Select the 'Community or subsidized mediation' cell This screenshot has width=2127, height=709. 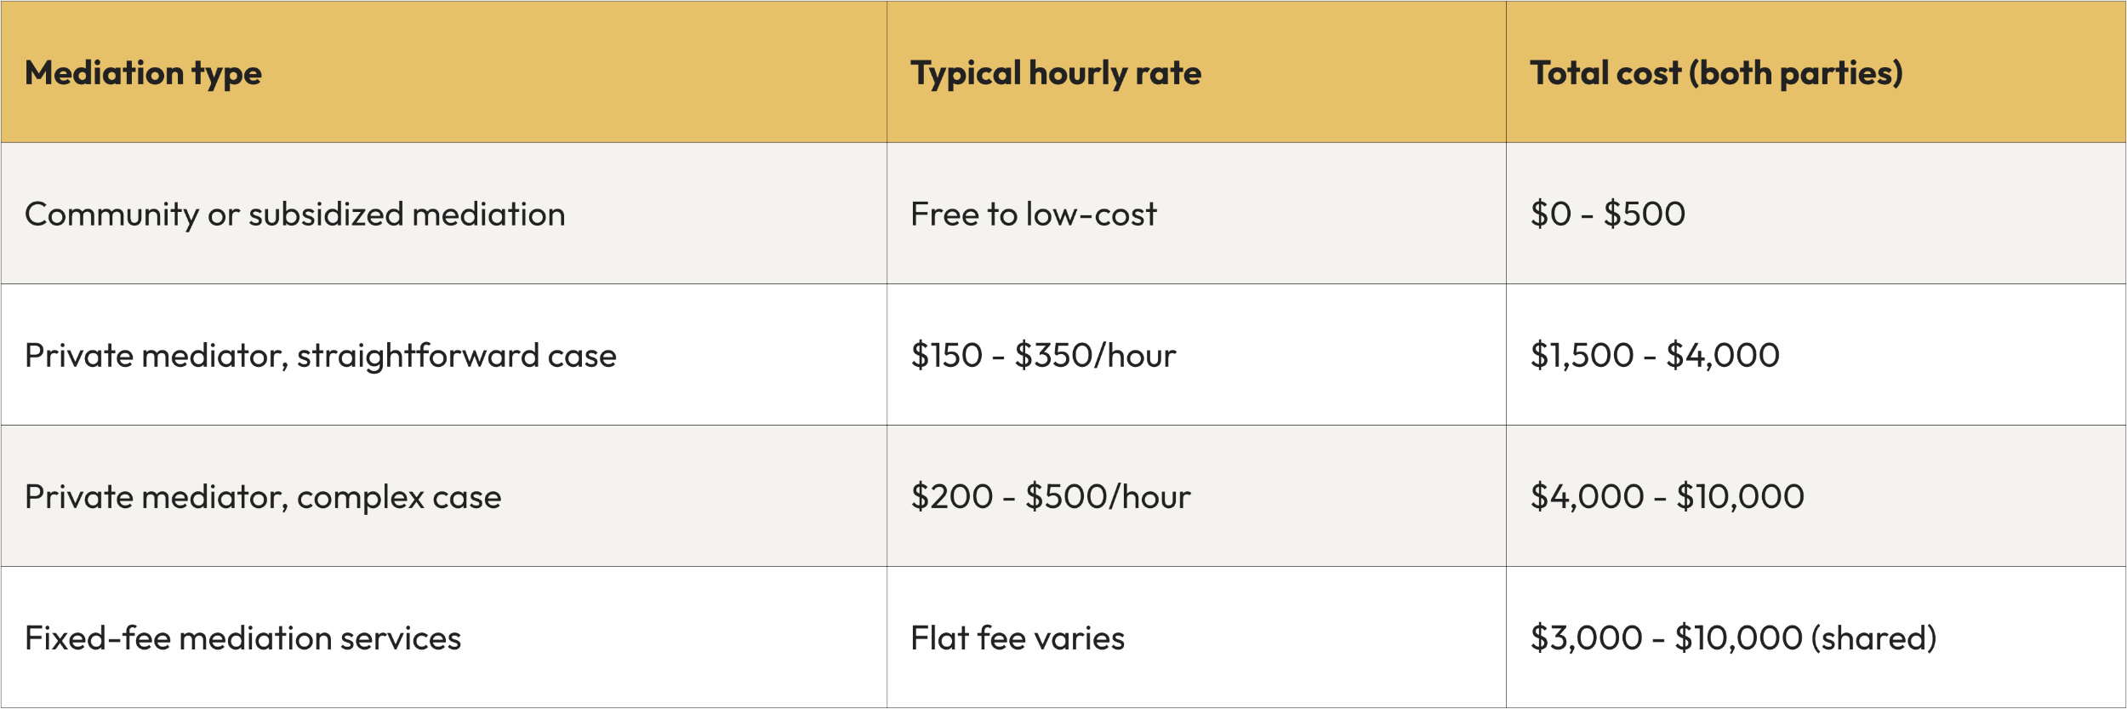[294, 214]
